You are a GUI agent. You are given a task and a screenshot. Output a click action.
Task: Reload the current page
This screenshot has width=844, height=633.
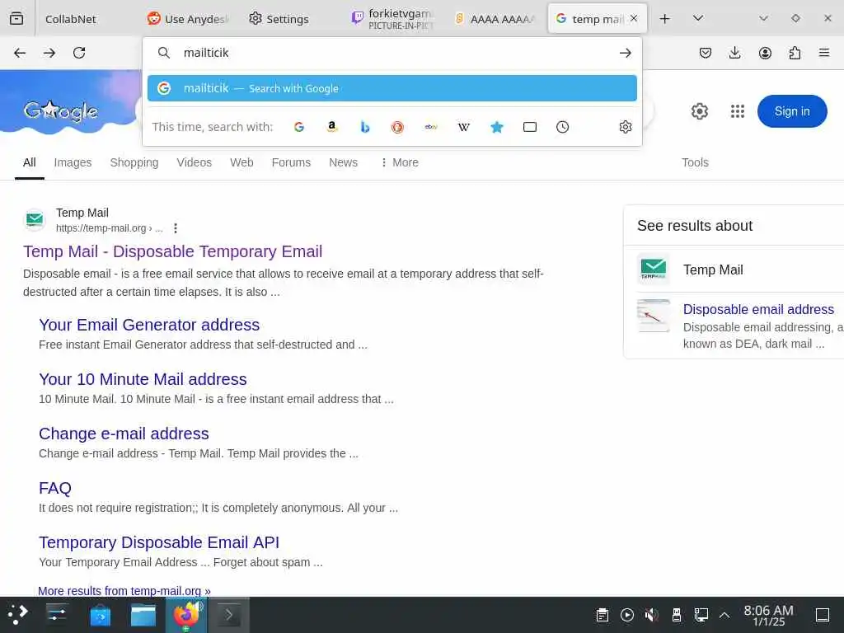[x=79, y=53]
